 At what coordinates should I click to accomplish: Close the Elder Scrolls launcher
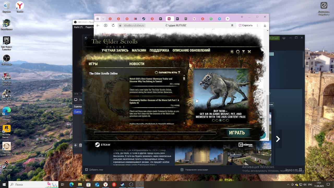point(249,52)
